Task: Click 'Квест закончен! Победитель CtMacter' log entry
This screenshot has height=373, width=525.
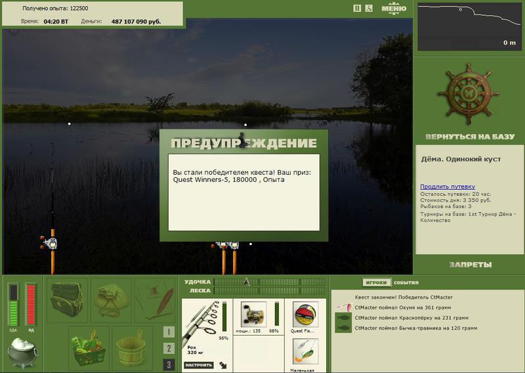Action: click(x=404, y=297)
